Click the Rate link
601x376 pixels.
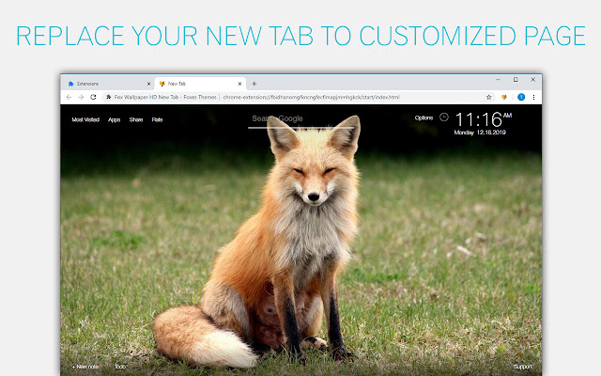pos(157,119)
